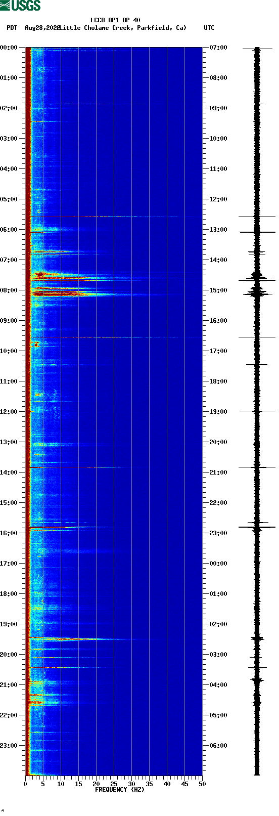Click the 'UTC' timezone label
Image resolution: width=279 pixels, height=816 pixels.
coord(209,27)
